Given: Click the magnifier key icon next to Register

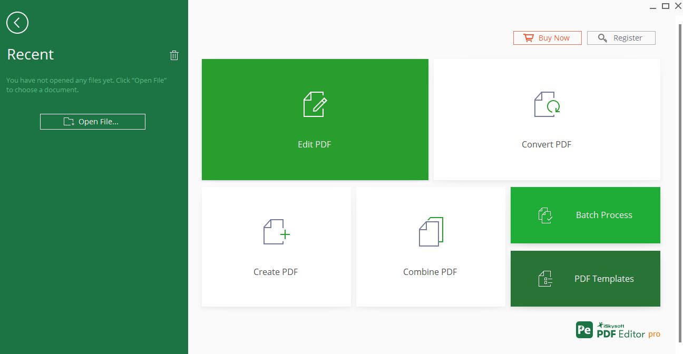Looking at the screenshot, I should pyautogui.click(x=602, y=38).
